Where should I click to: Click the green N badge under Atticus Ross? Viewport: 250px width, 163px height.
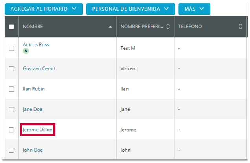pos(26,51)
